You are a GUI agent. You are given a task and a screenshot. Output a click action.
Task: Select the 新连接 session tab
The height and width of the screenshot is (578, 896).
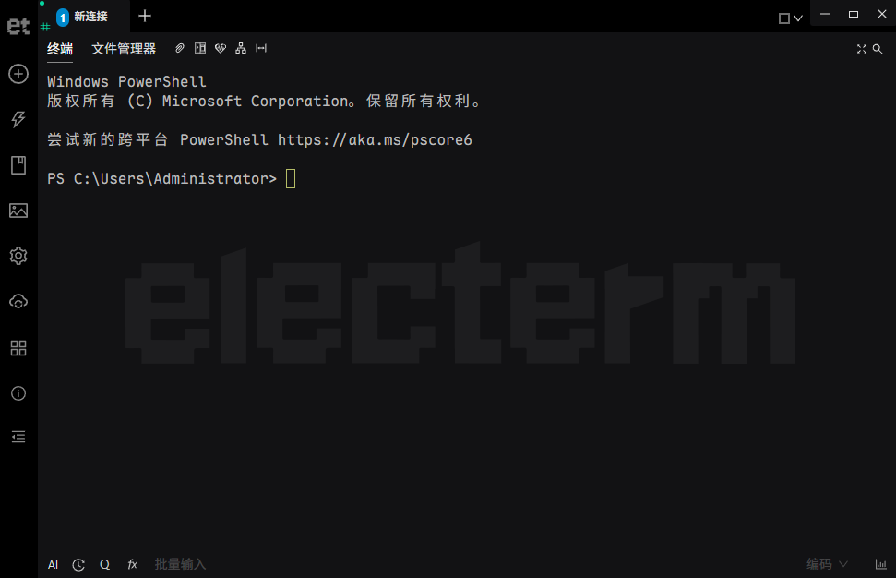tap(85, 17)
